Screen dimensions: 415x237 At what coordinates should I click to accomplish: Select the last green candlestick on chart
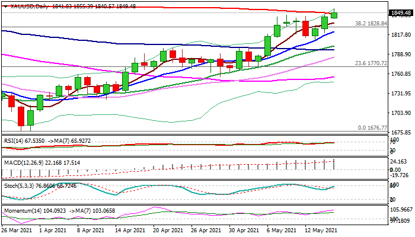334,15
